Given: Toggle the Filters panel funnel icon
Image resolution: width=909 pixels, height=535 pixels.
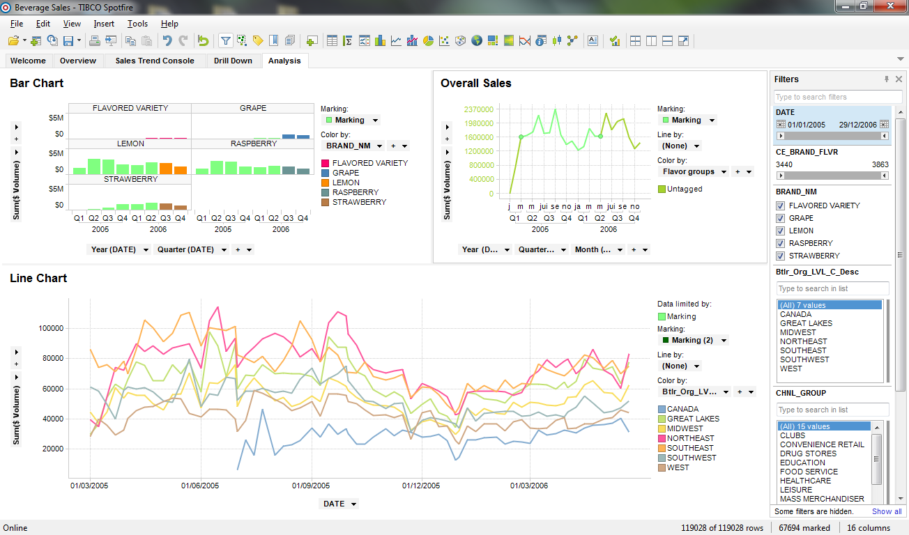Looking at the screenshot, I should (225, 41).
